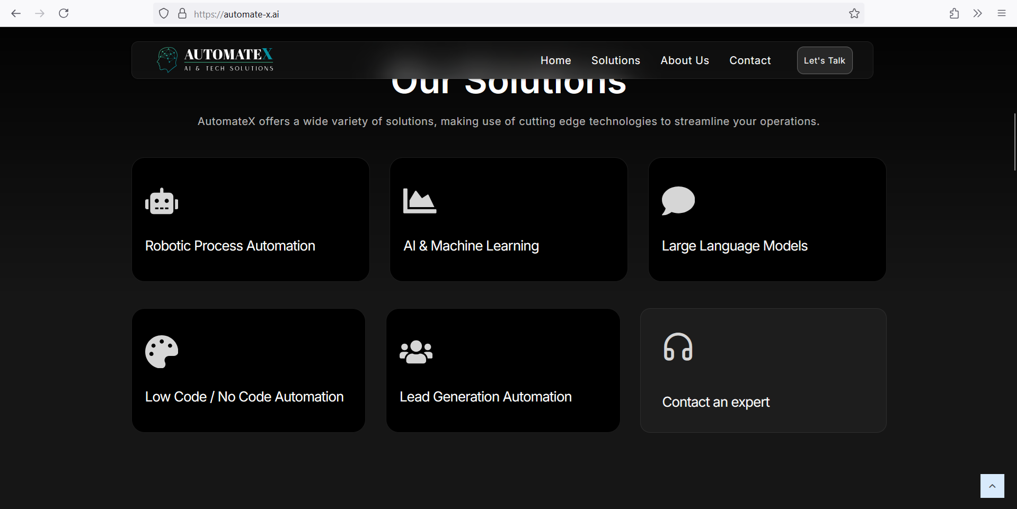Click the content blocking shield icon
1017x509 pixels.
163,13
